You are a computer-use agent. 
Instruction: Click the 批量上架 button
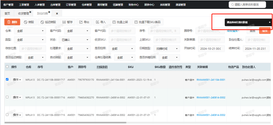click(120, 22)
